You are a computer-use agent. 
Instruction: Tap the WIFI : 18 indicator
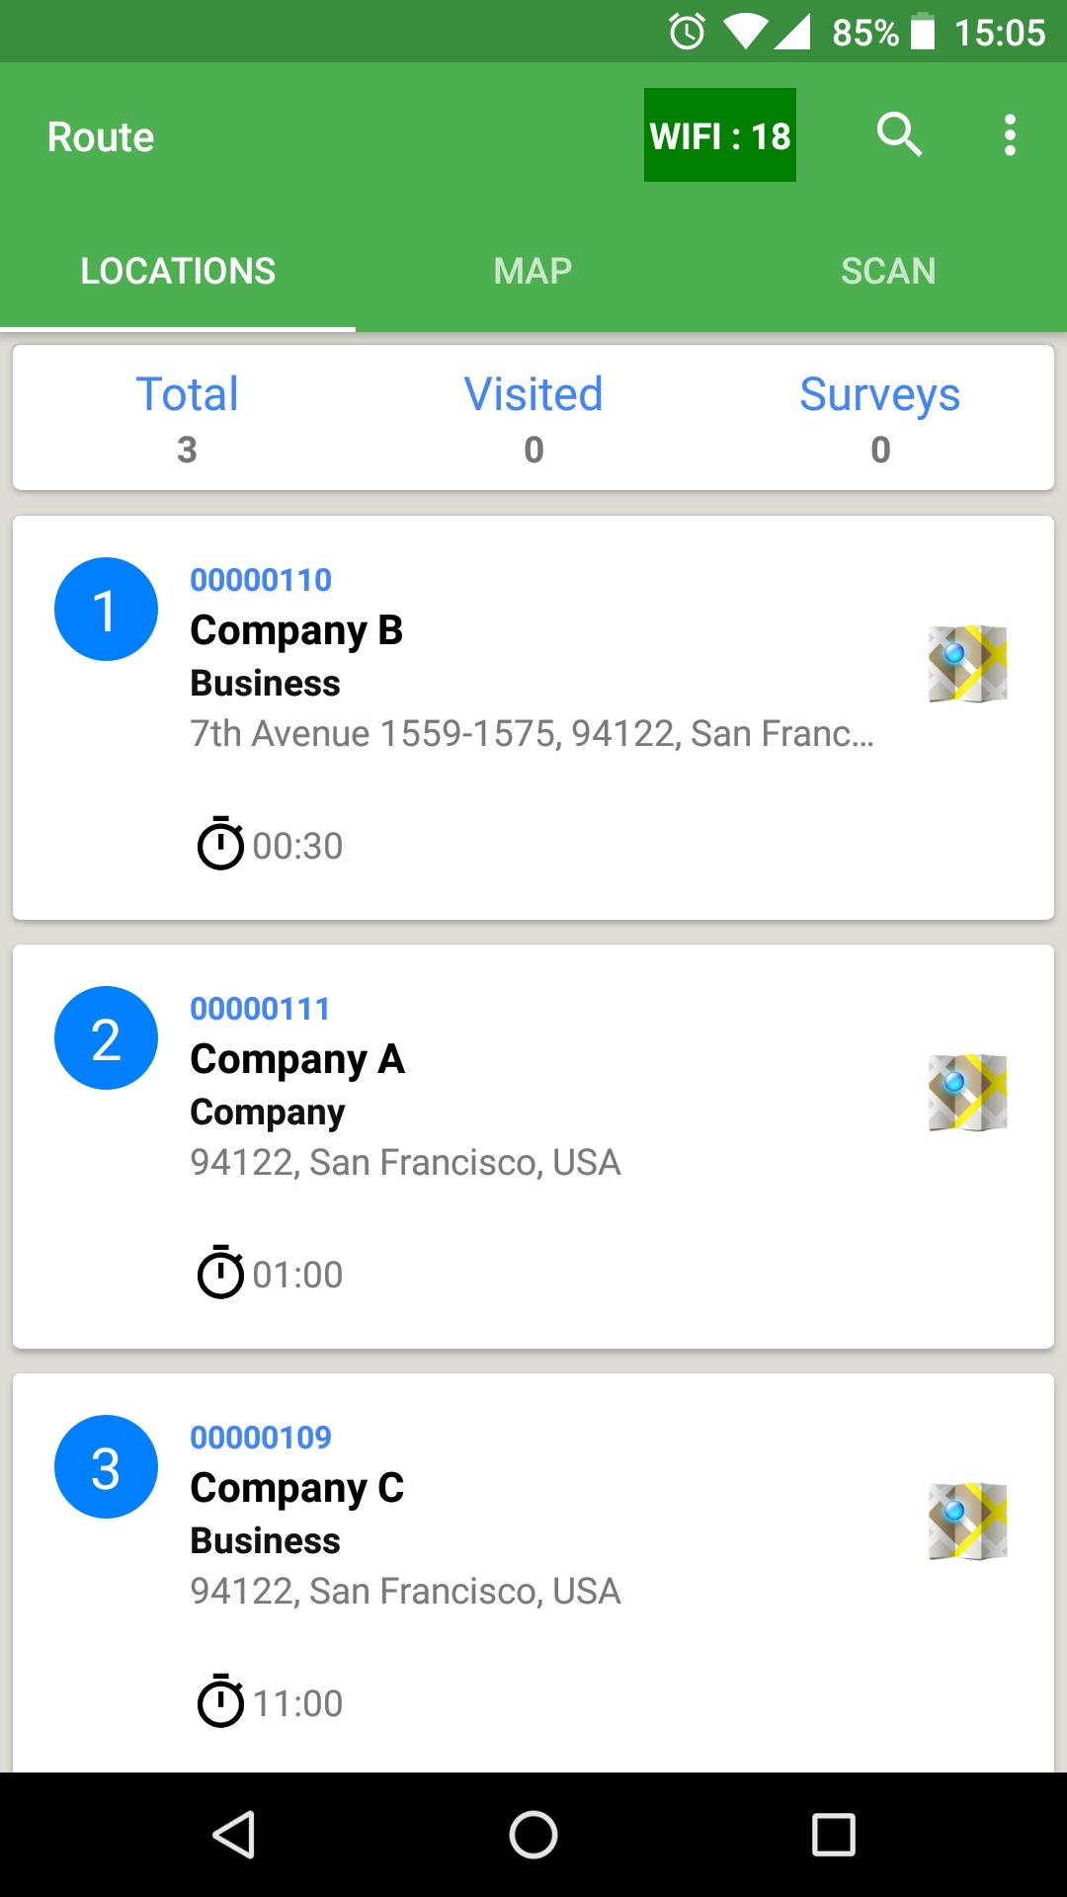click(719, 135)
